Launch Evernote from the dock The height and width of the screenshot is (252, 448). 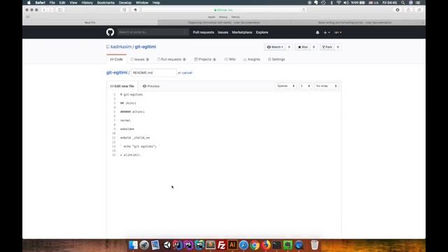coord(288,245)
